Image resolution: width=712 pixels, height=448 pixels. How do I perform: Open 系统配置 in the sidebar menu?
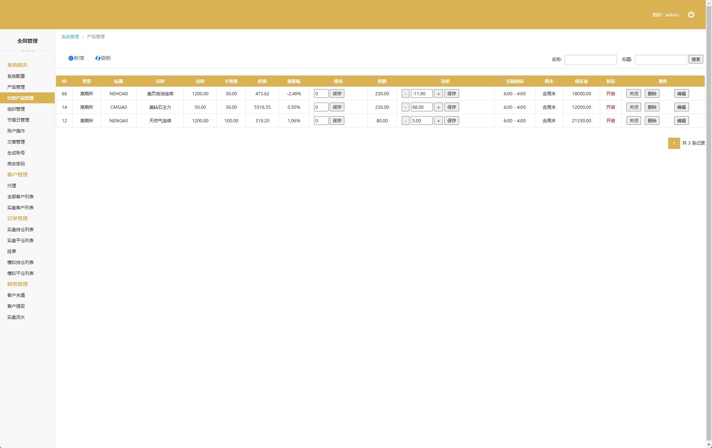pyautogui.click(x=16, y=76)
